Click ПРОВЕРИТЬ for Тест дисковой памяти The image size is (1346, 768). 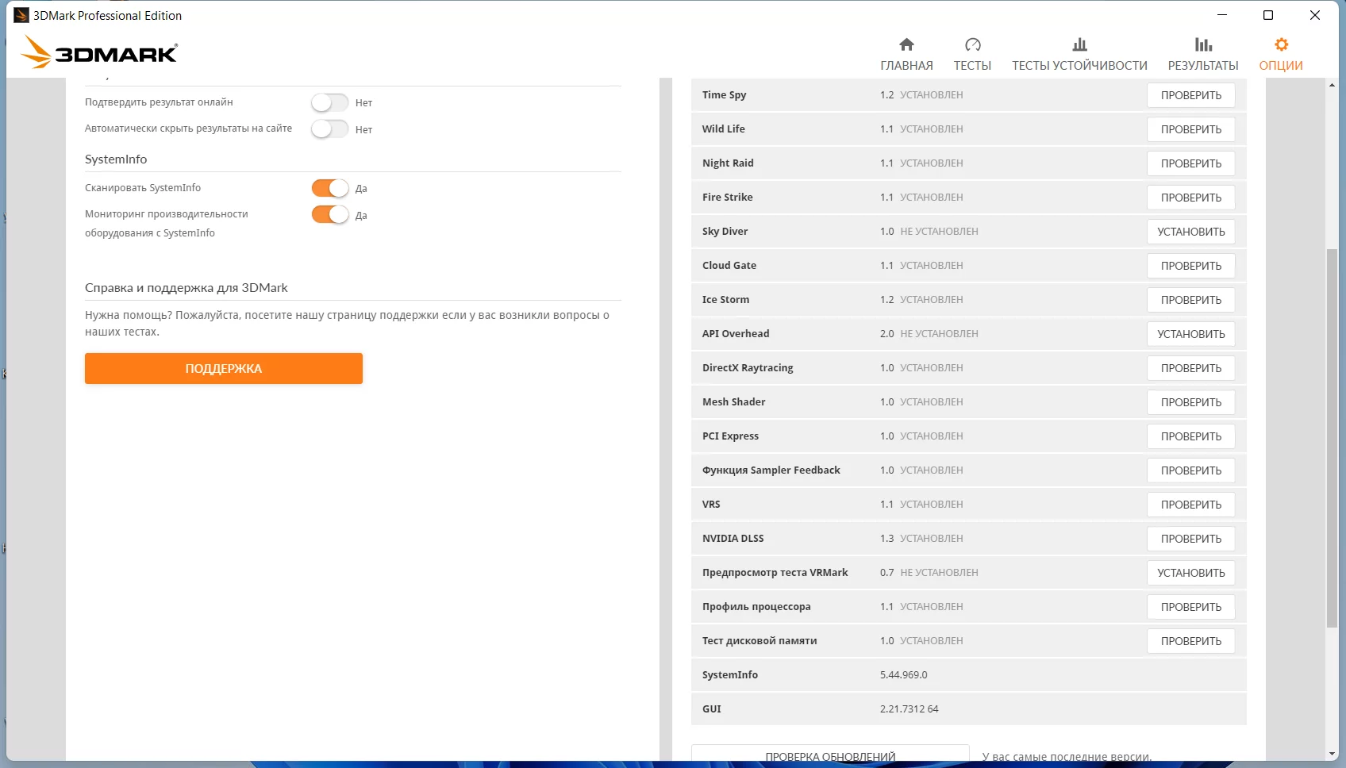pyautogui.click(x=1191, y=641)
